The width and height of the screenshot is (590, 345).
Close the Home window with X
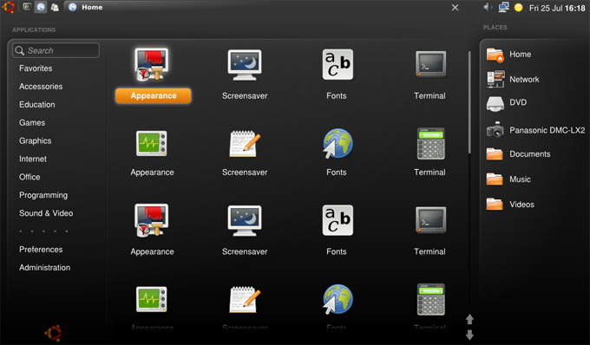tap(455, 8)
